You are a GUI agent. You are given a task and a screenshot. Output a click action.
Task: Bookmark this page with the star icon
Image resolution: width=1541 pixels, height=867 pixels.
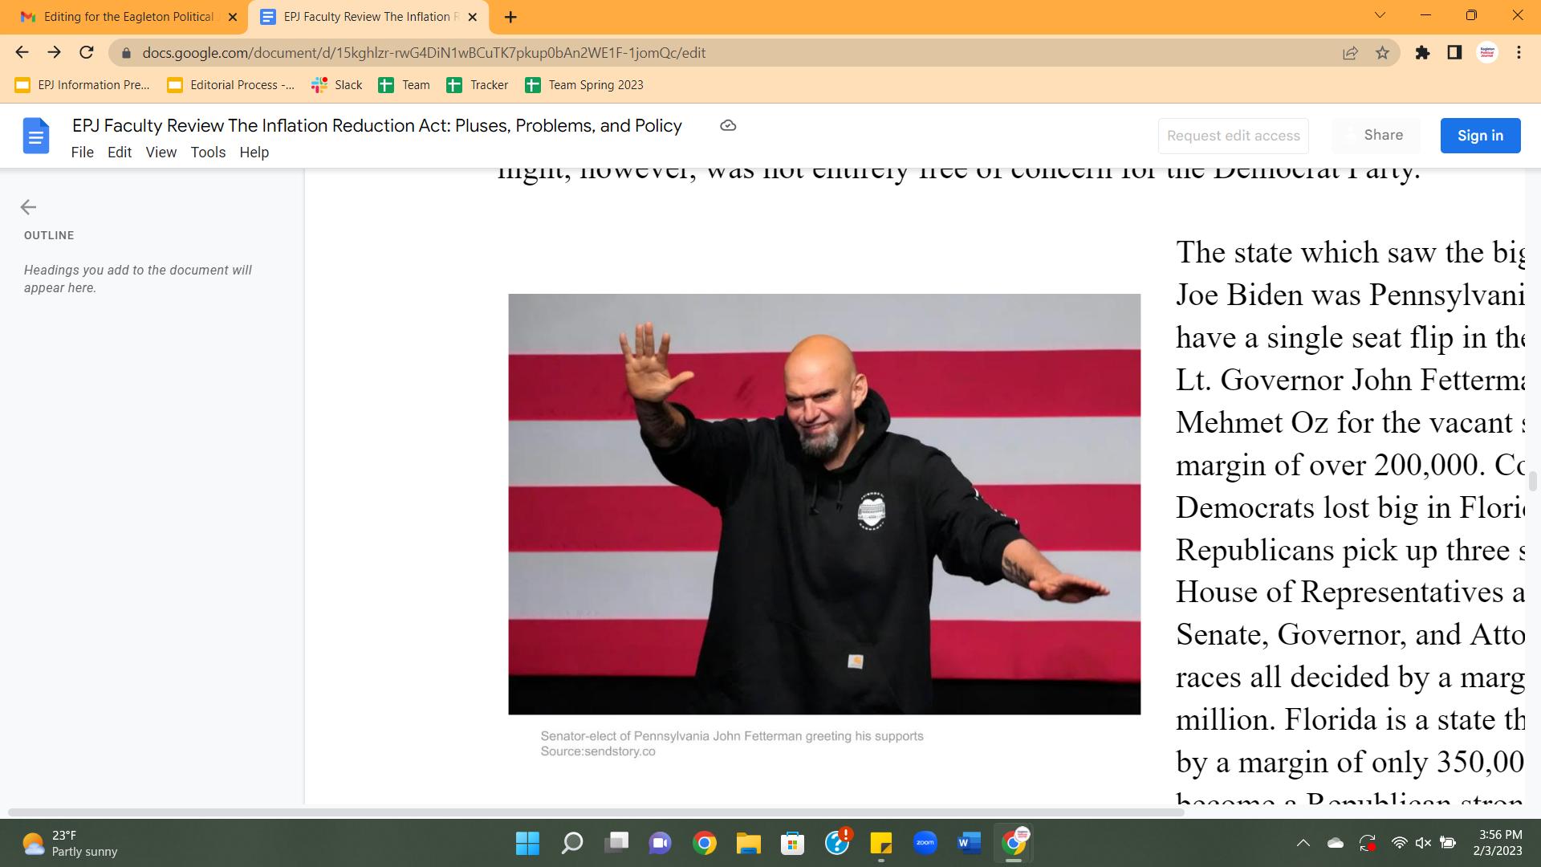point(1382,53)
